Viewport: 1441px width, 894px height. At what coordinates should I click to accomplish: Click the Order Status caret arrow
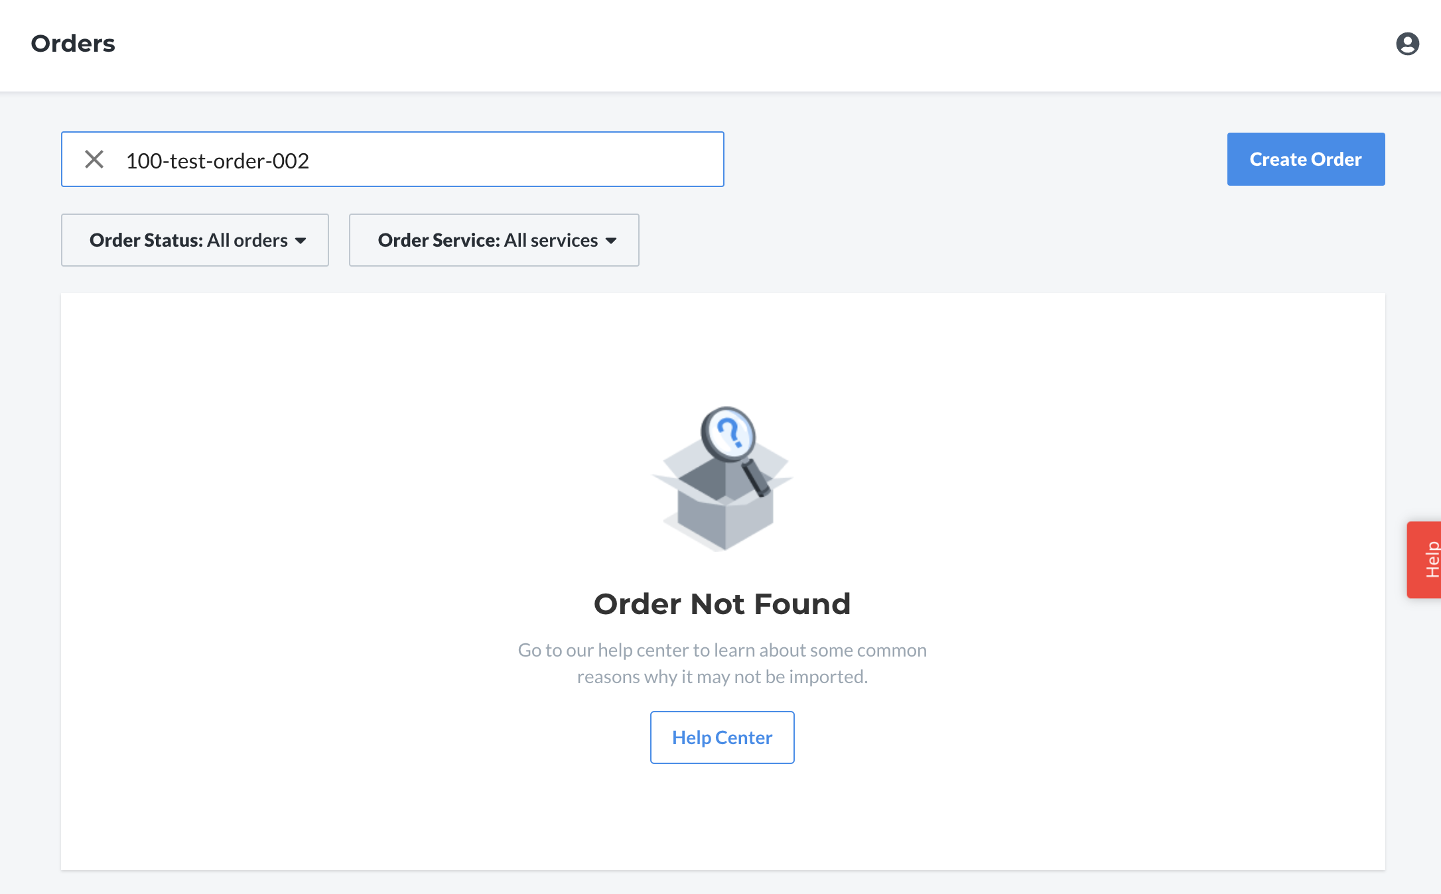pyautogui.click(x=301, y=241)
